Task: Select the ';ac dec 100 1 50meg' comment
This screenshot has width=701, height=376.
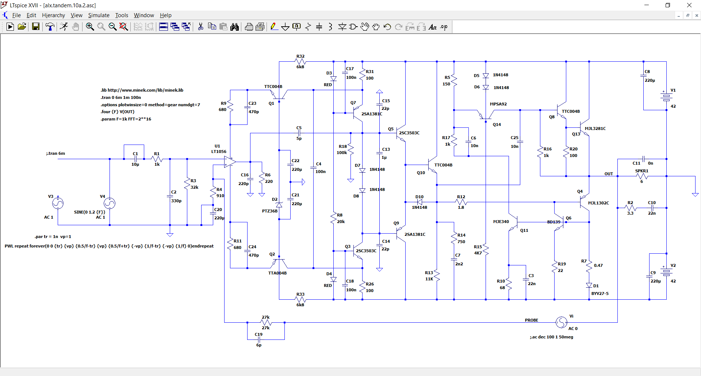Action: (x=551, y=337)
